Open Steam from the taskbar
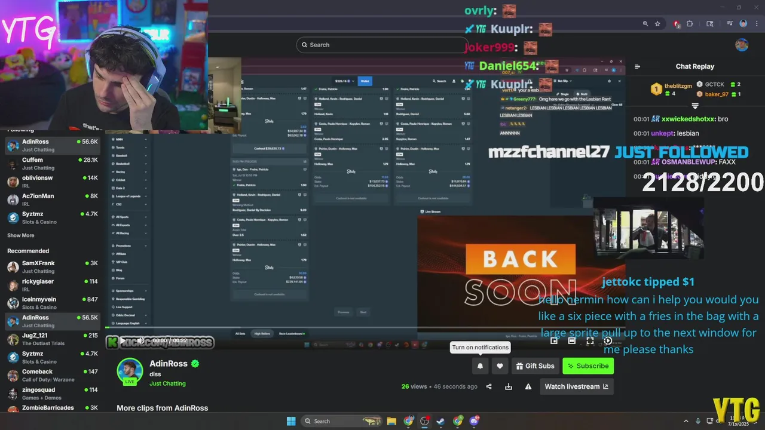The image size is (765, 430). (441, 421)
